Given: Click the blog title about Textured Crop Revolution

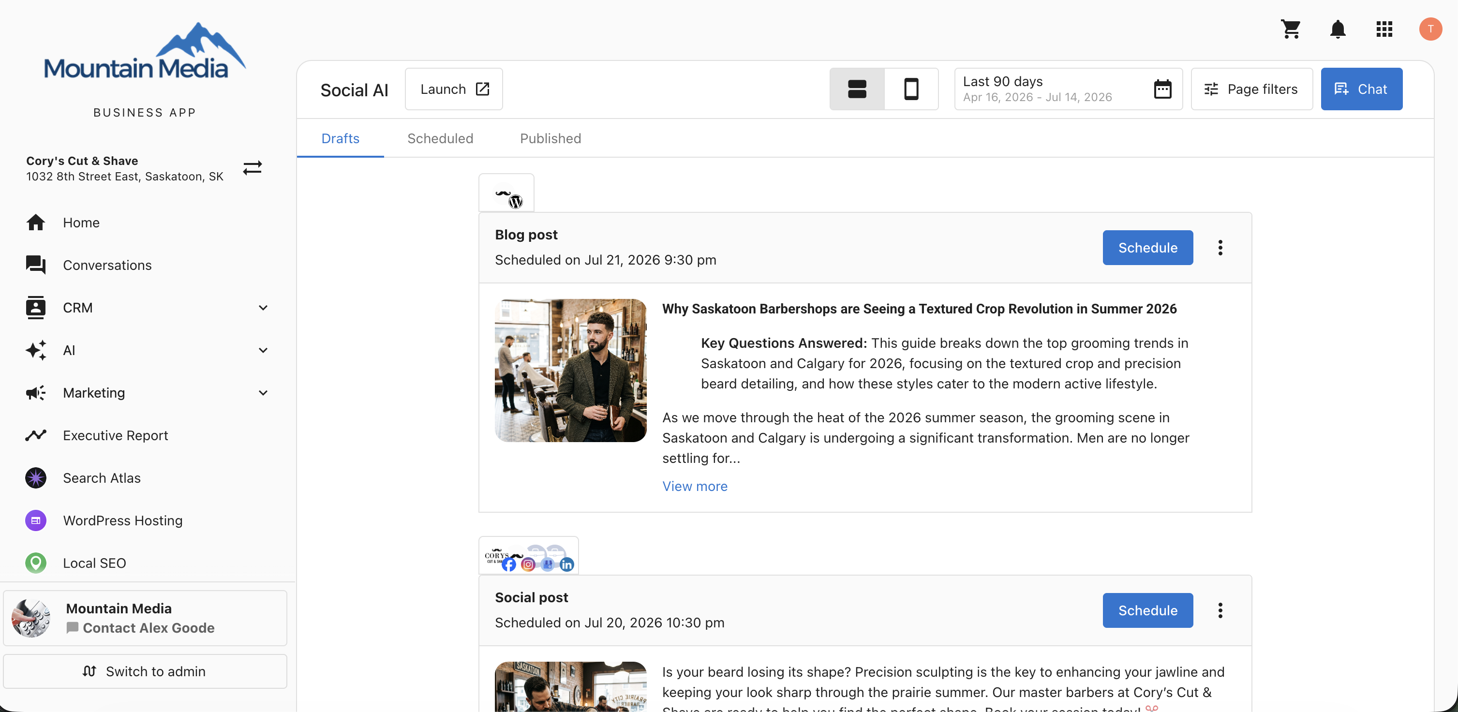Looking at the screenshot, I should [919, 309].
